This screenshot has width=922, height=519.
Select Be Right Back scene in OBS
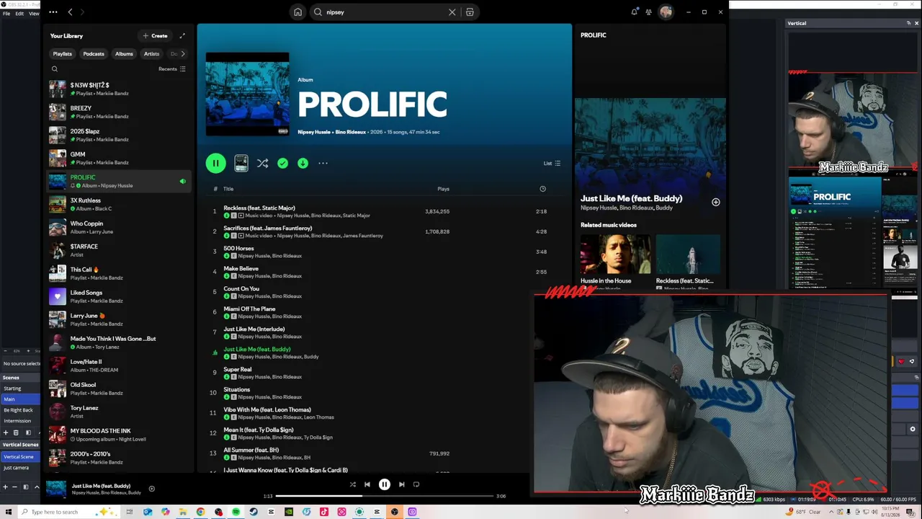21,410
